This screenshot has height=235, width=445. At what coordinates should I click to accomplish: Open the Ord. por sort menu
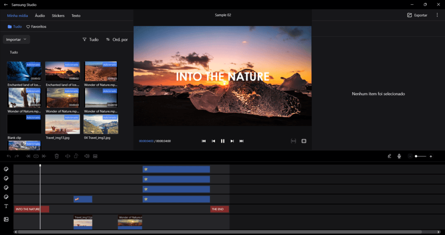(x=116, y=40)
